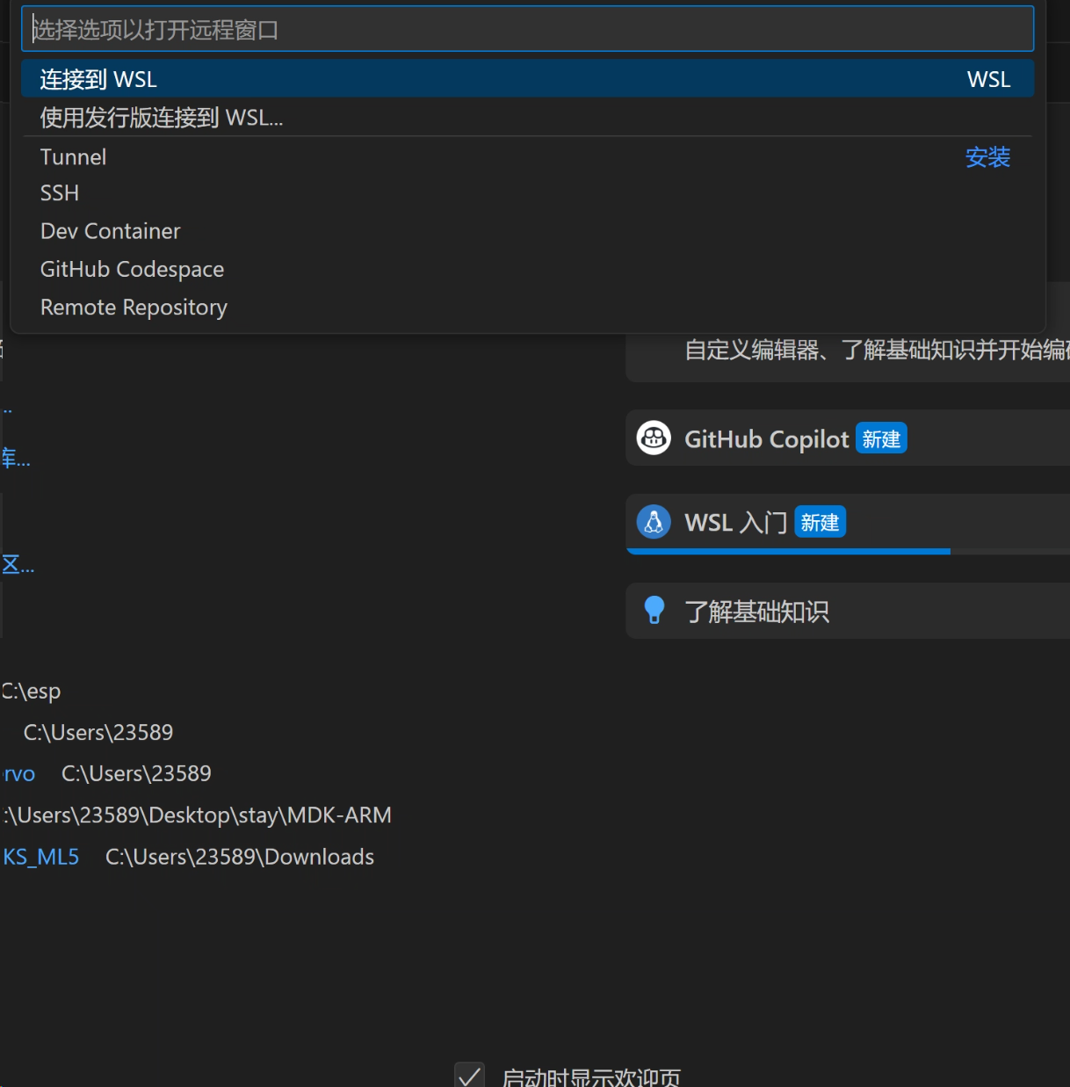The width and height of the screenshot is (1070, 1087).
Task: Pick the Remote Repository option
Action: (x=527, y=308)
